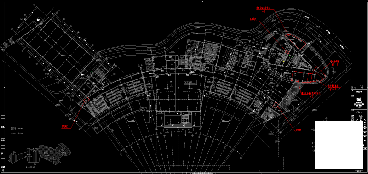The image size is (368, 174).
Task: Click the central rectangular room label
Action: coord(190,82)
